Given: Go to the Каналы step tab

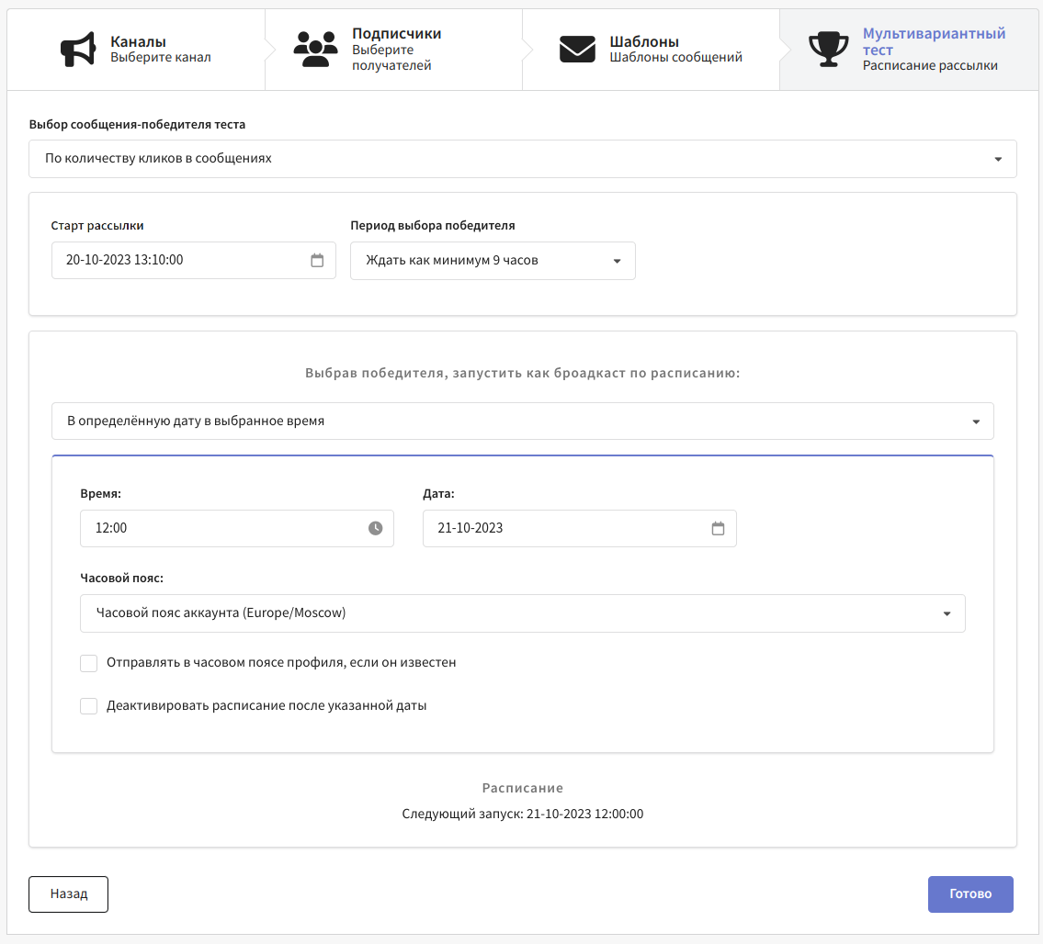Looking at the screenshot, I should click(x=160, y=50).
